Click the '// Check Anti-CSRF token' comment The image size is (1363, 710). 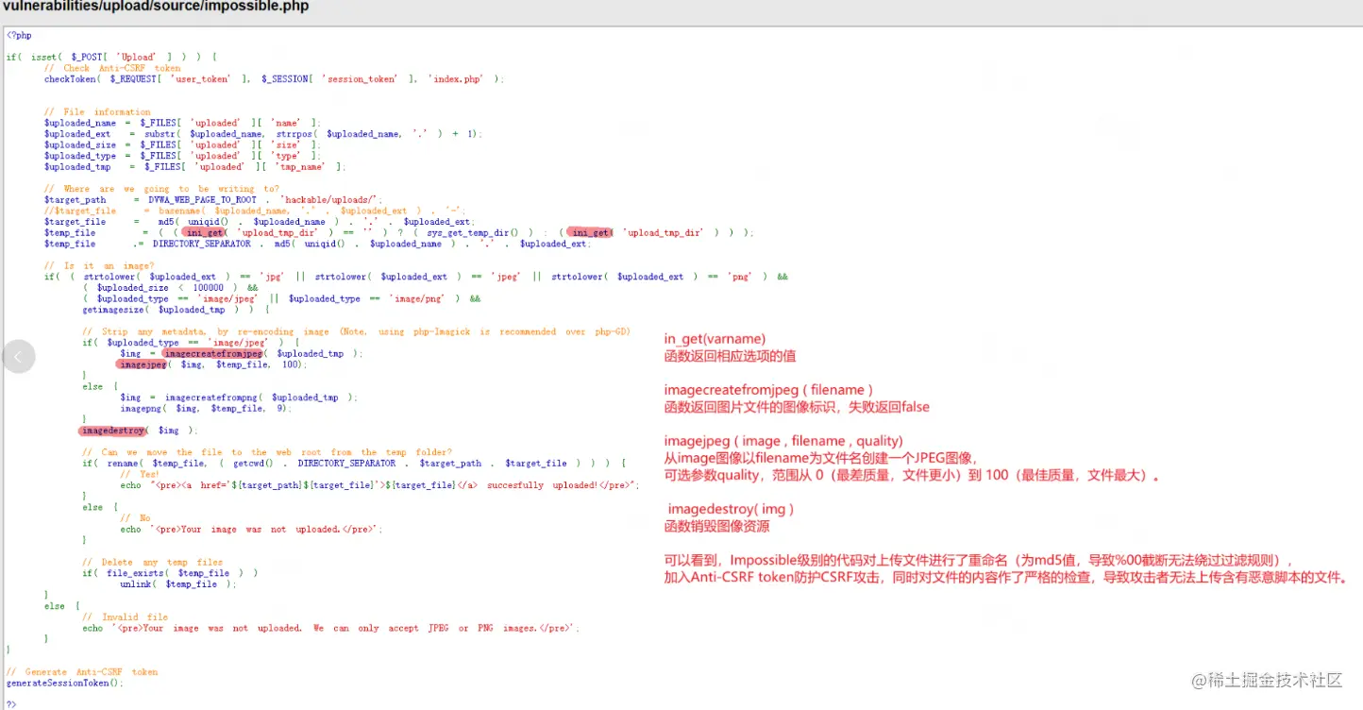click(x=111, y=68)
